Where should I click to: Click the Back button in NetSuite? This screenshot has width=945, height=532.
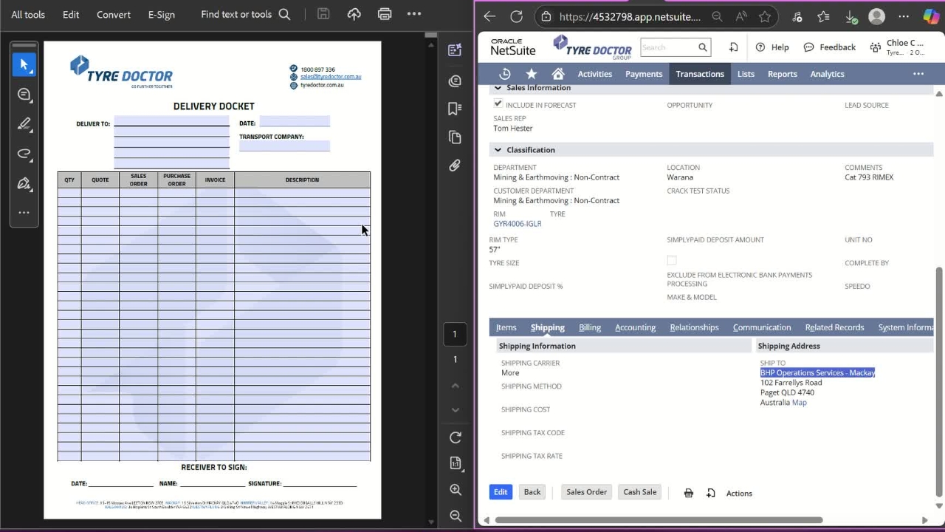point(532,492)
